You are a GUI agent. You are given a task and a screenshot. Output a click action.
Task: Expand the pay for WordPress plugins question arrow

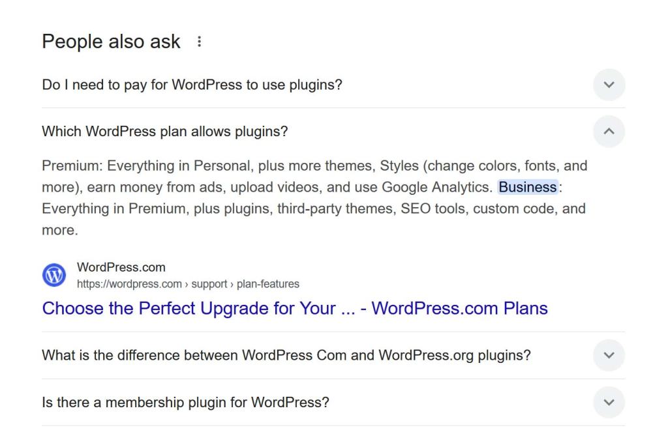point(609,85)
